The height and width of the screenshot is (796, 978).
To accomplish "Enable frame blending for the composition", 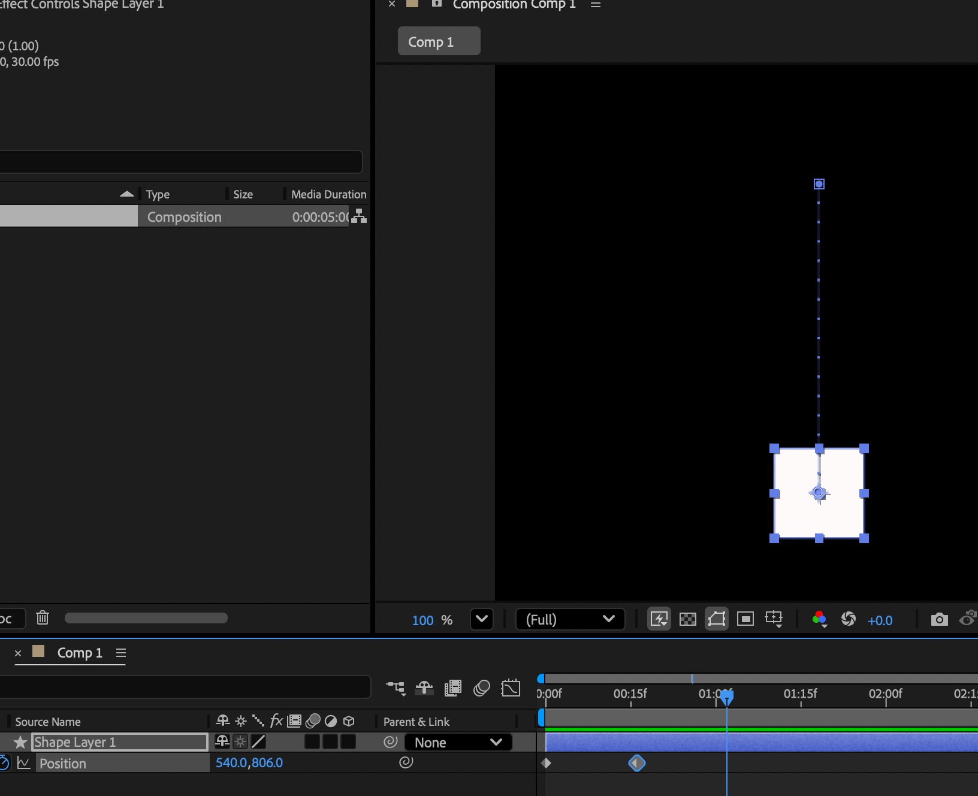I will point(453,688).
